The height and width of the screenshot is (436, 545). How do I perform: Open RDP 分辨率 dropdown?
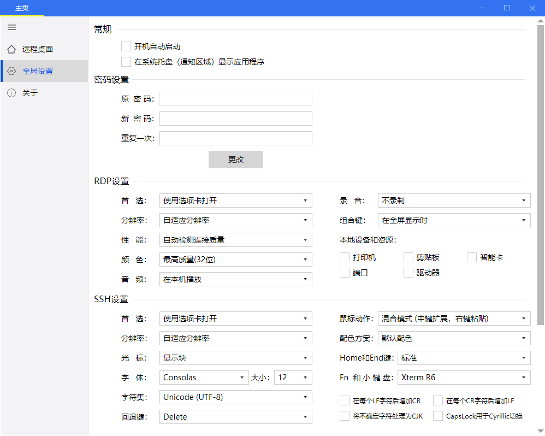coord(236,220)
